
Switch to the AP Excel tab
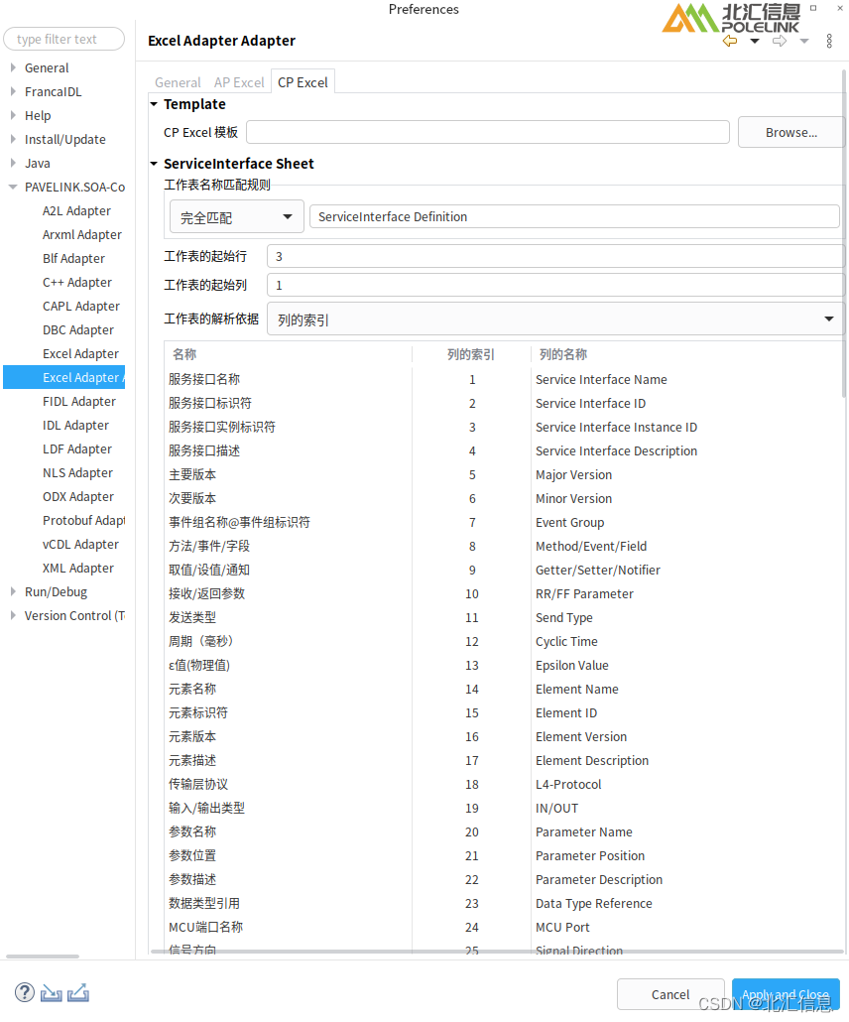239,82
